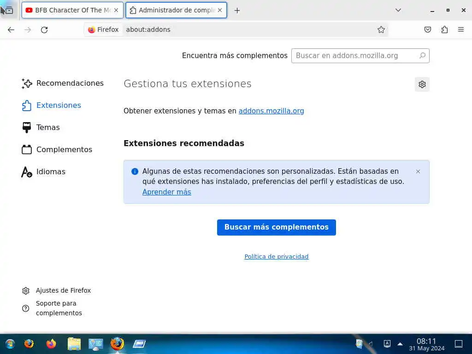The width and height of the screenshot is (472, 354).
Task: Open the clock showing 08:11
Action: click(426, 344)
